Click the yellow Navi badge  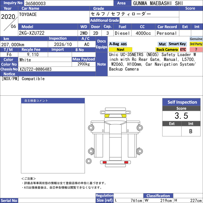[x=120, y=49]
